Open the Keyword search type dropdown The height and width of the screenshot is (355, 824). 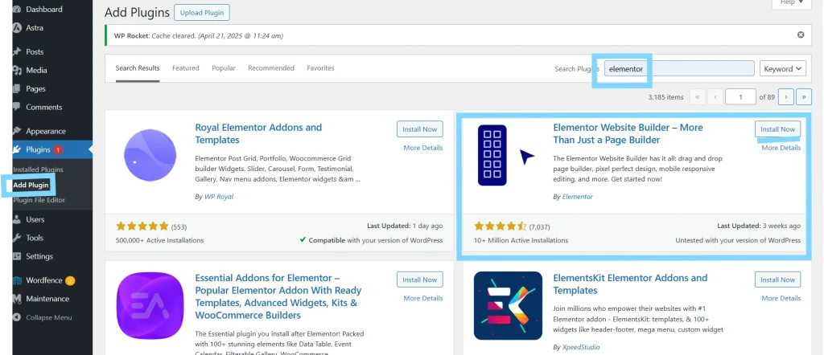click(x=783, y=69)
